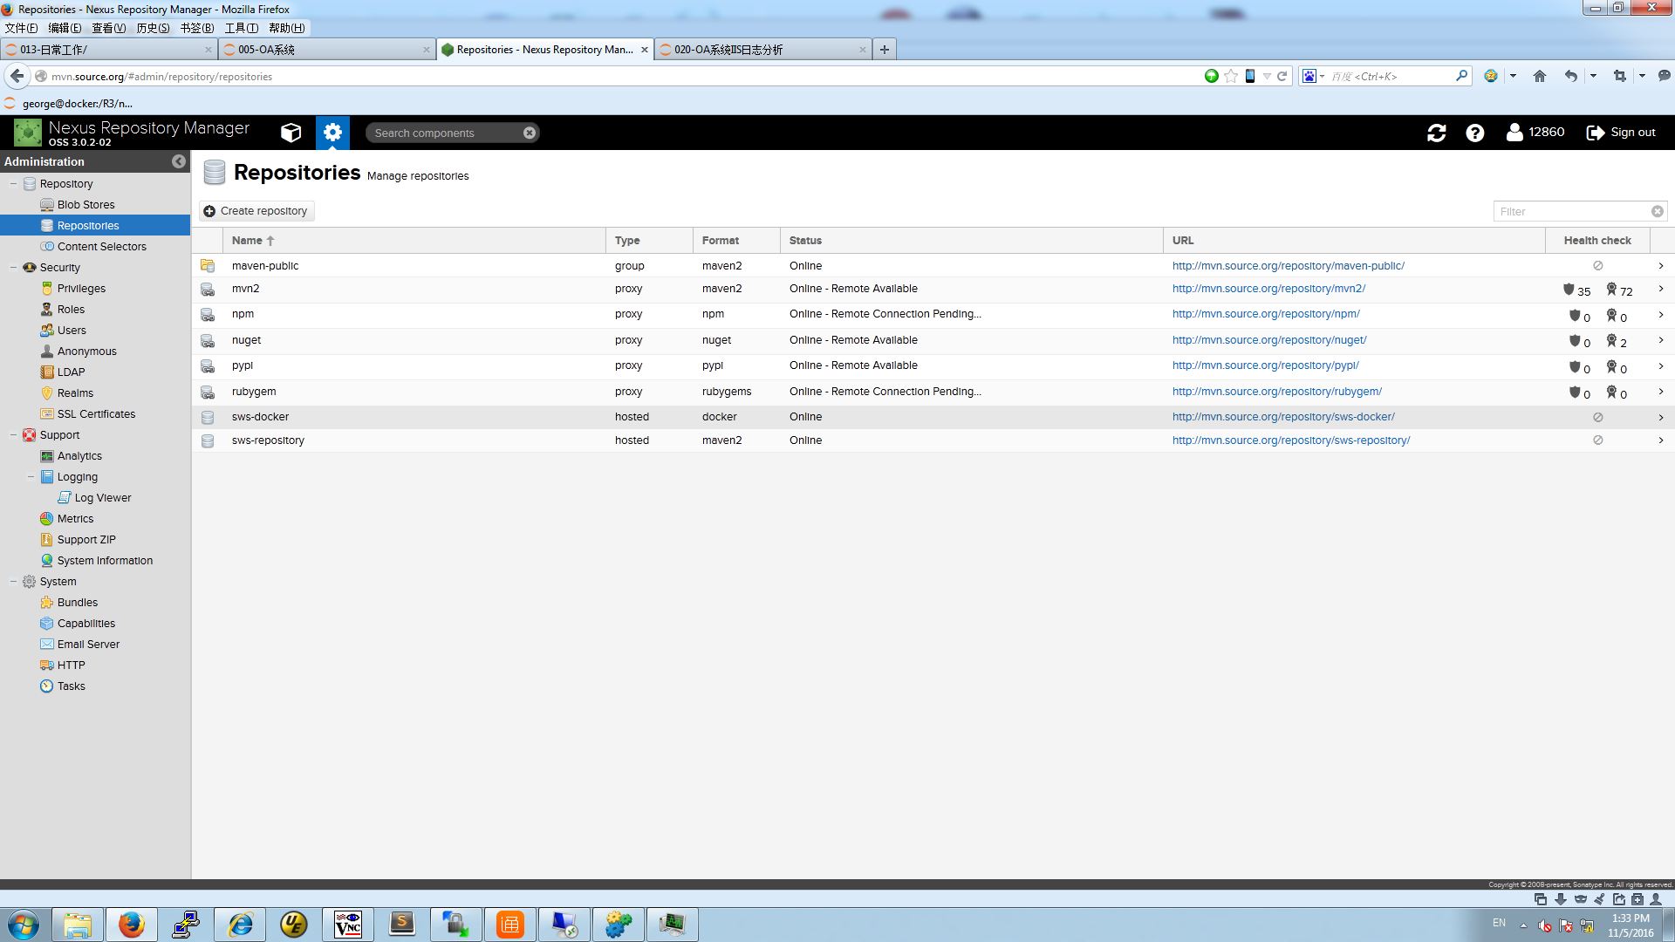Image resolution: width=1675 pixels, height=942 pixels.
Task: Collapse the Security tree node
Action: (x=13, y=268)
